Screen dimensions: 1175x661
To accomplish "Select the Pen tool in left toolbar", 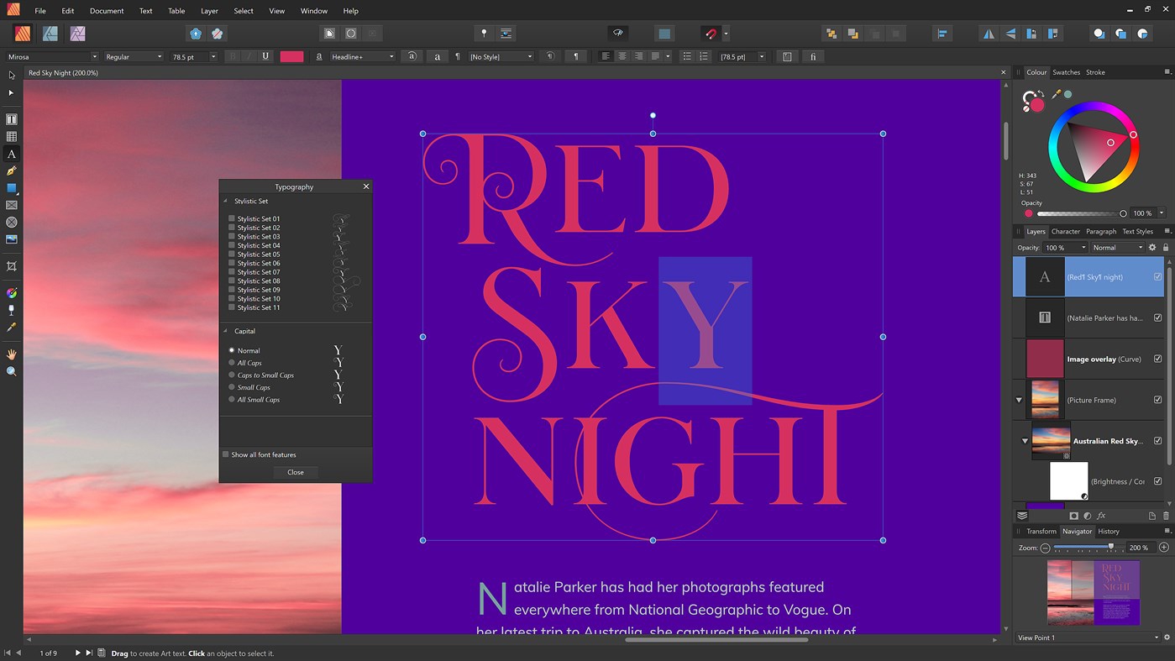I will click(12, 171).
